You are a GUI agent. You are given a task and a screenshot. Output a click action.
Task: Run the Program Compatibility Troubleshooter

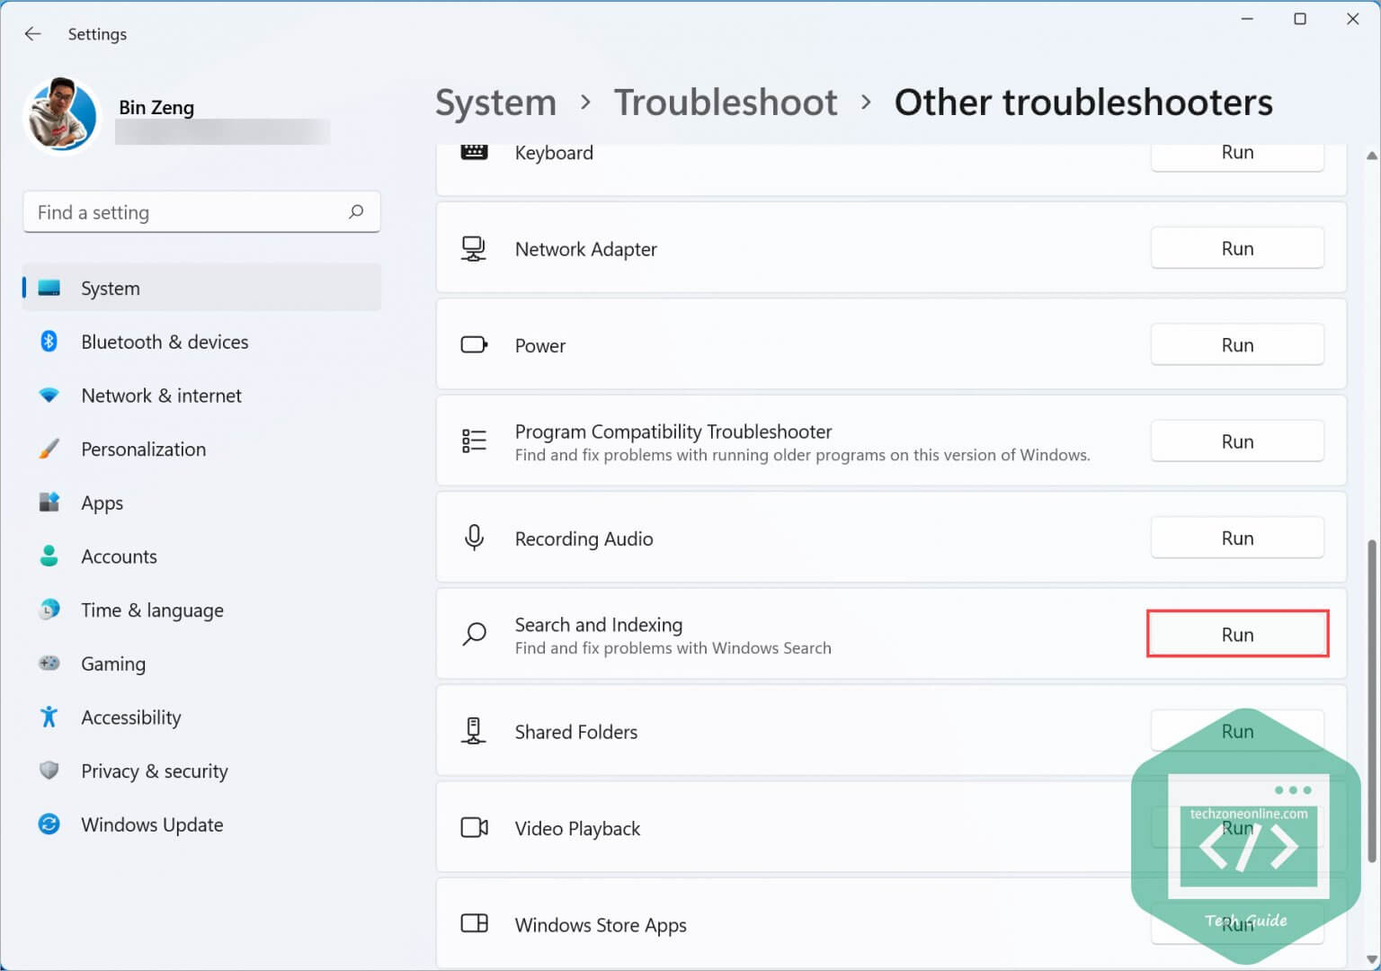(x=1237, y=441)
